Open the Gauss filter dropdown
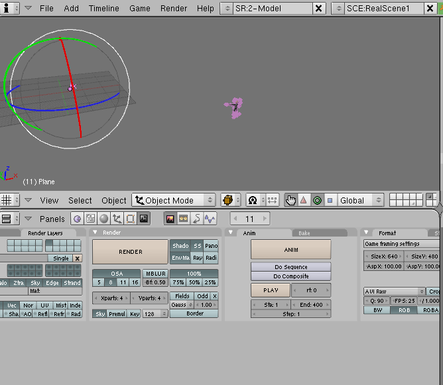This screenshot has width=443, height=385. 182,305
